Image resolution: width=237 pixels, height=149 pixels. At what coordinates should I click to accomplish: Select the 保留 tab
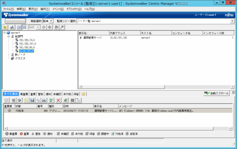point(76,94)
